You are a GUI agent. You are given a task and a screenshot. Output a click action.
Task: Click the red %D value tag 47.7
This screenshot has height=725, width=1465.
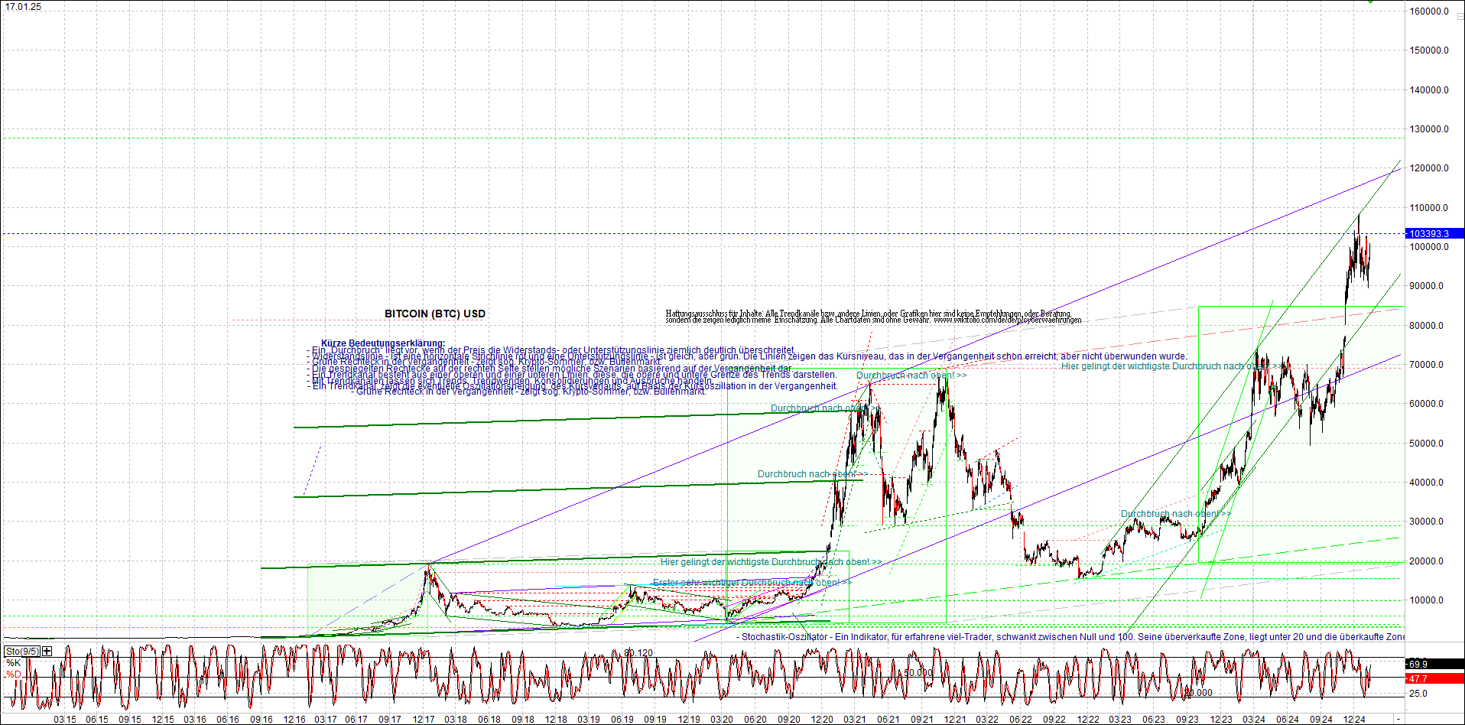(x=1434, y=678)
